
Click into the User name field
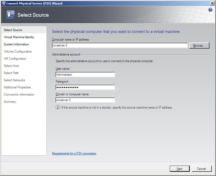pyautogui.click(x=85, y=75)
